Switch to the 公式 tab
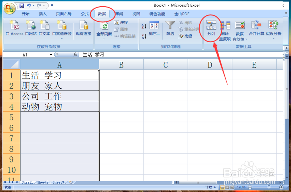The height and width of the screenshot is (192, 291). 85,14
